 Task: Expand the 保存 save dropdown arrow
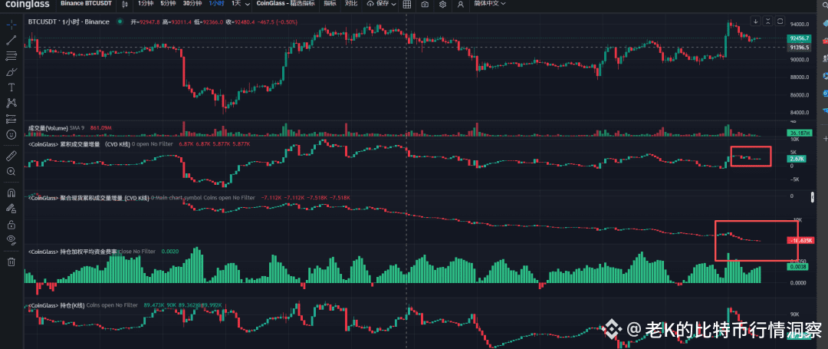pyautogui.click(x=395, y=3)
